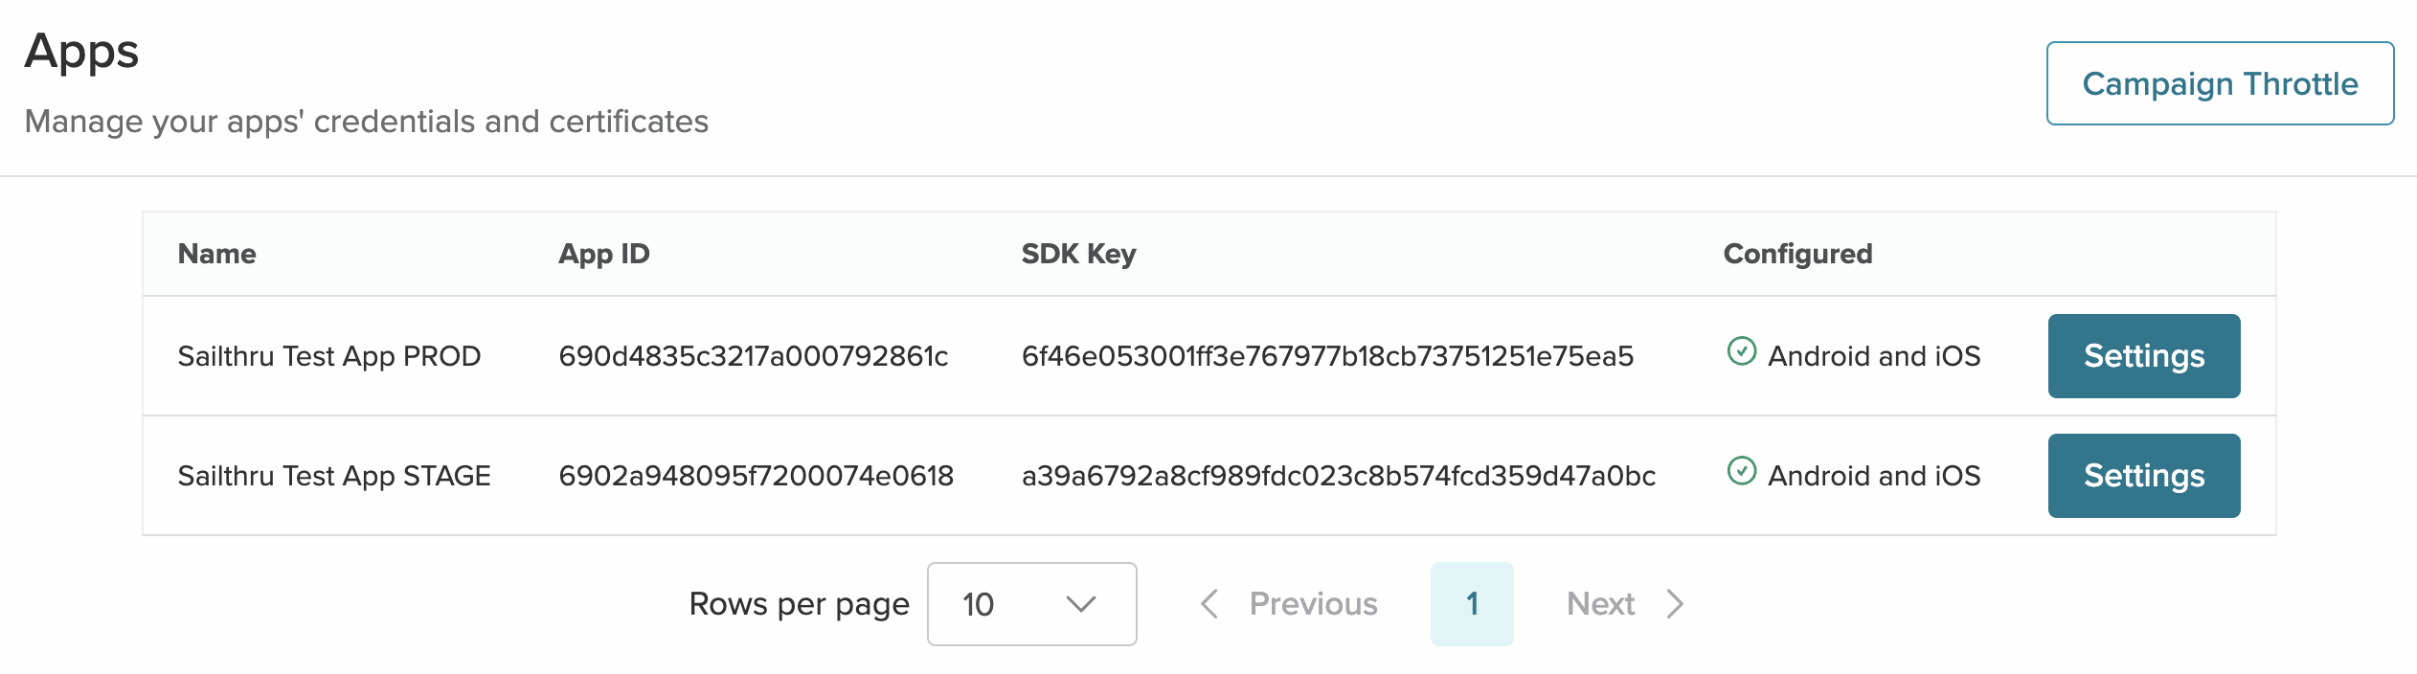Go to the Previous page

(x=1312, y=604)
